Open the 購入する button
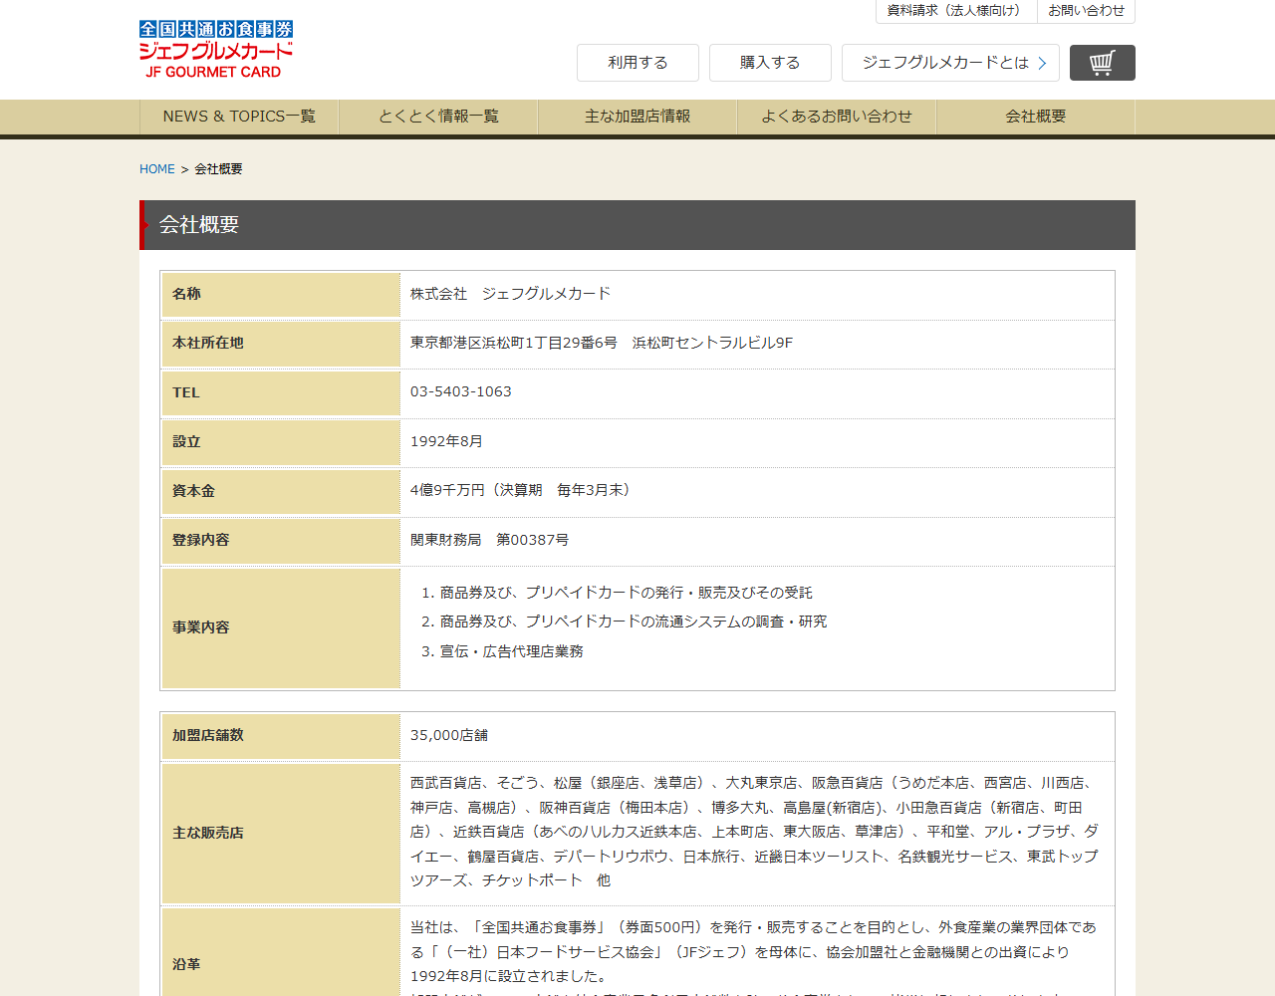1275x996 pixels. click(x=770, y=63)
